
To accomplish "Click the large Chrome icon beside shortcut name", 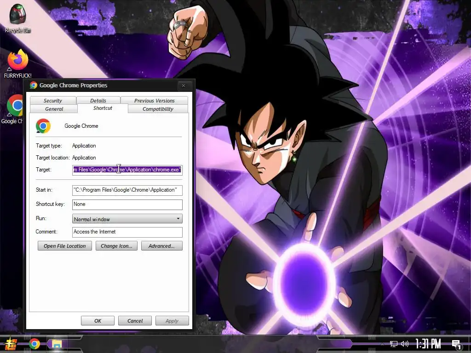I will pos(43,126).
